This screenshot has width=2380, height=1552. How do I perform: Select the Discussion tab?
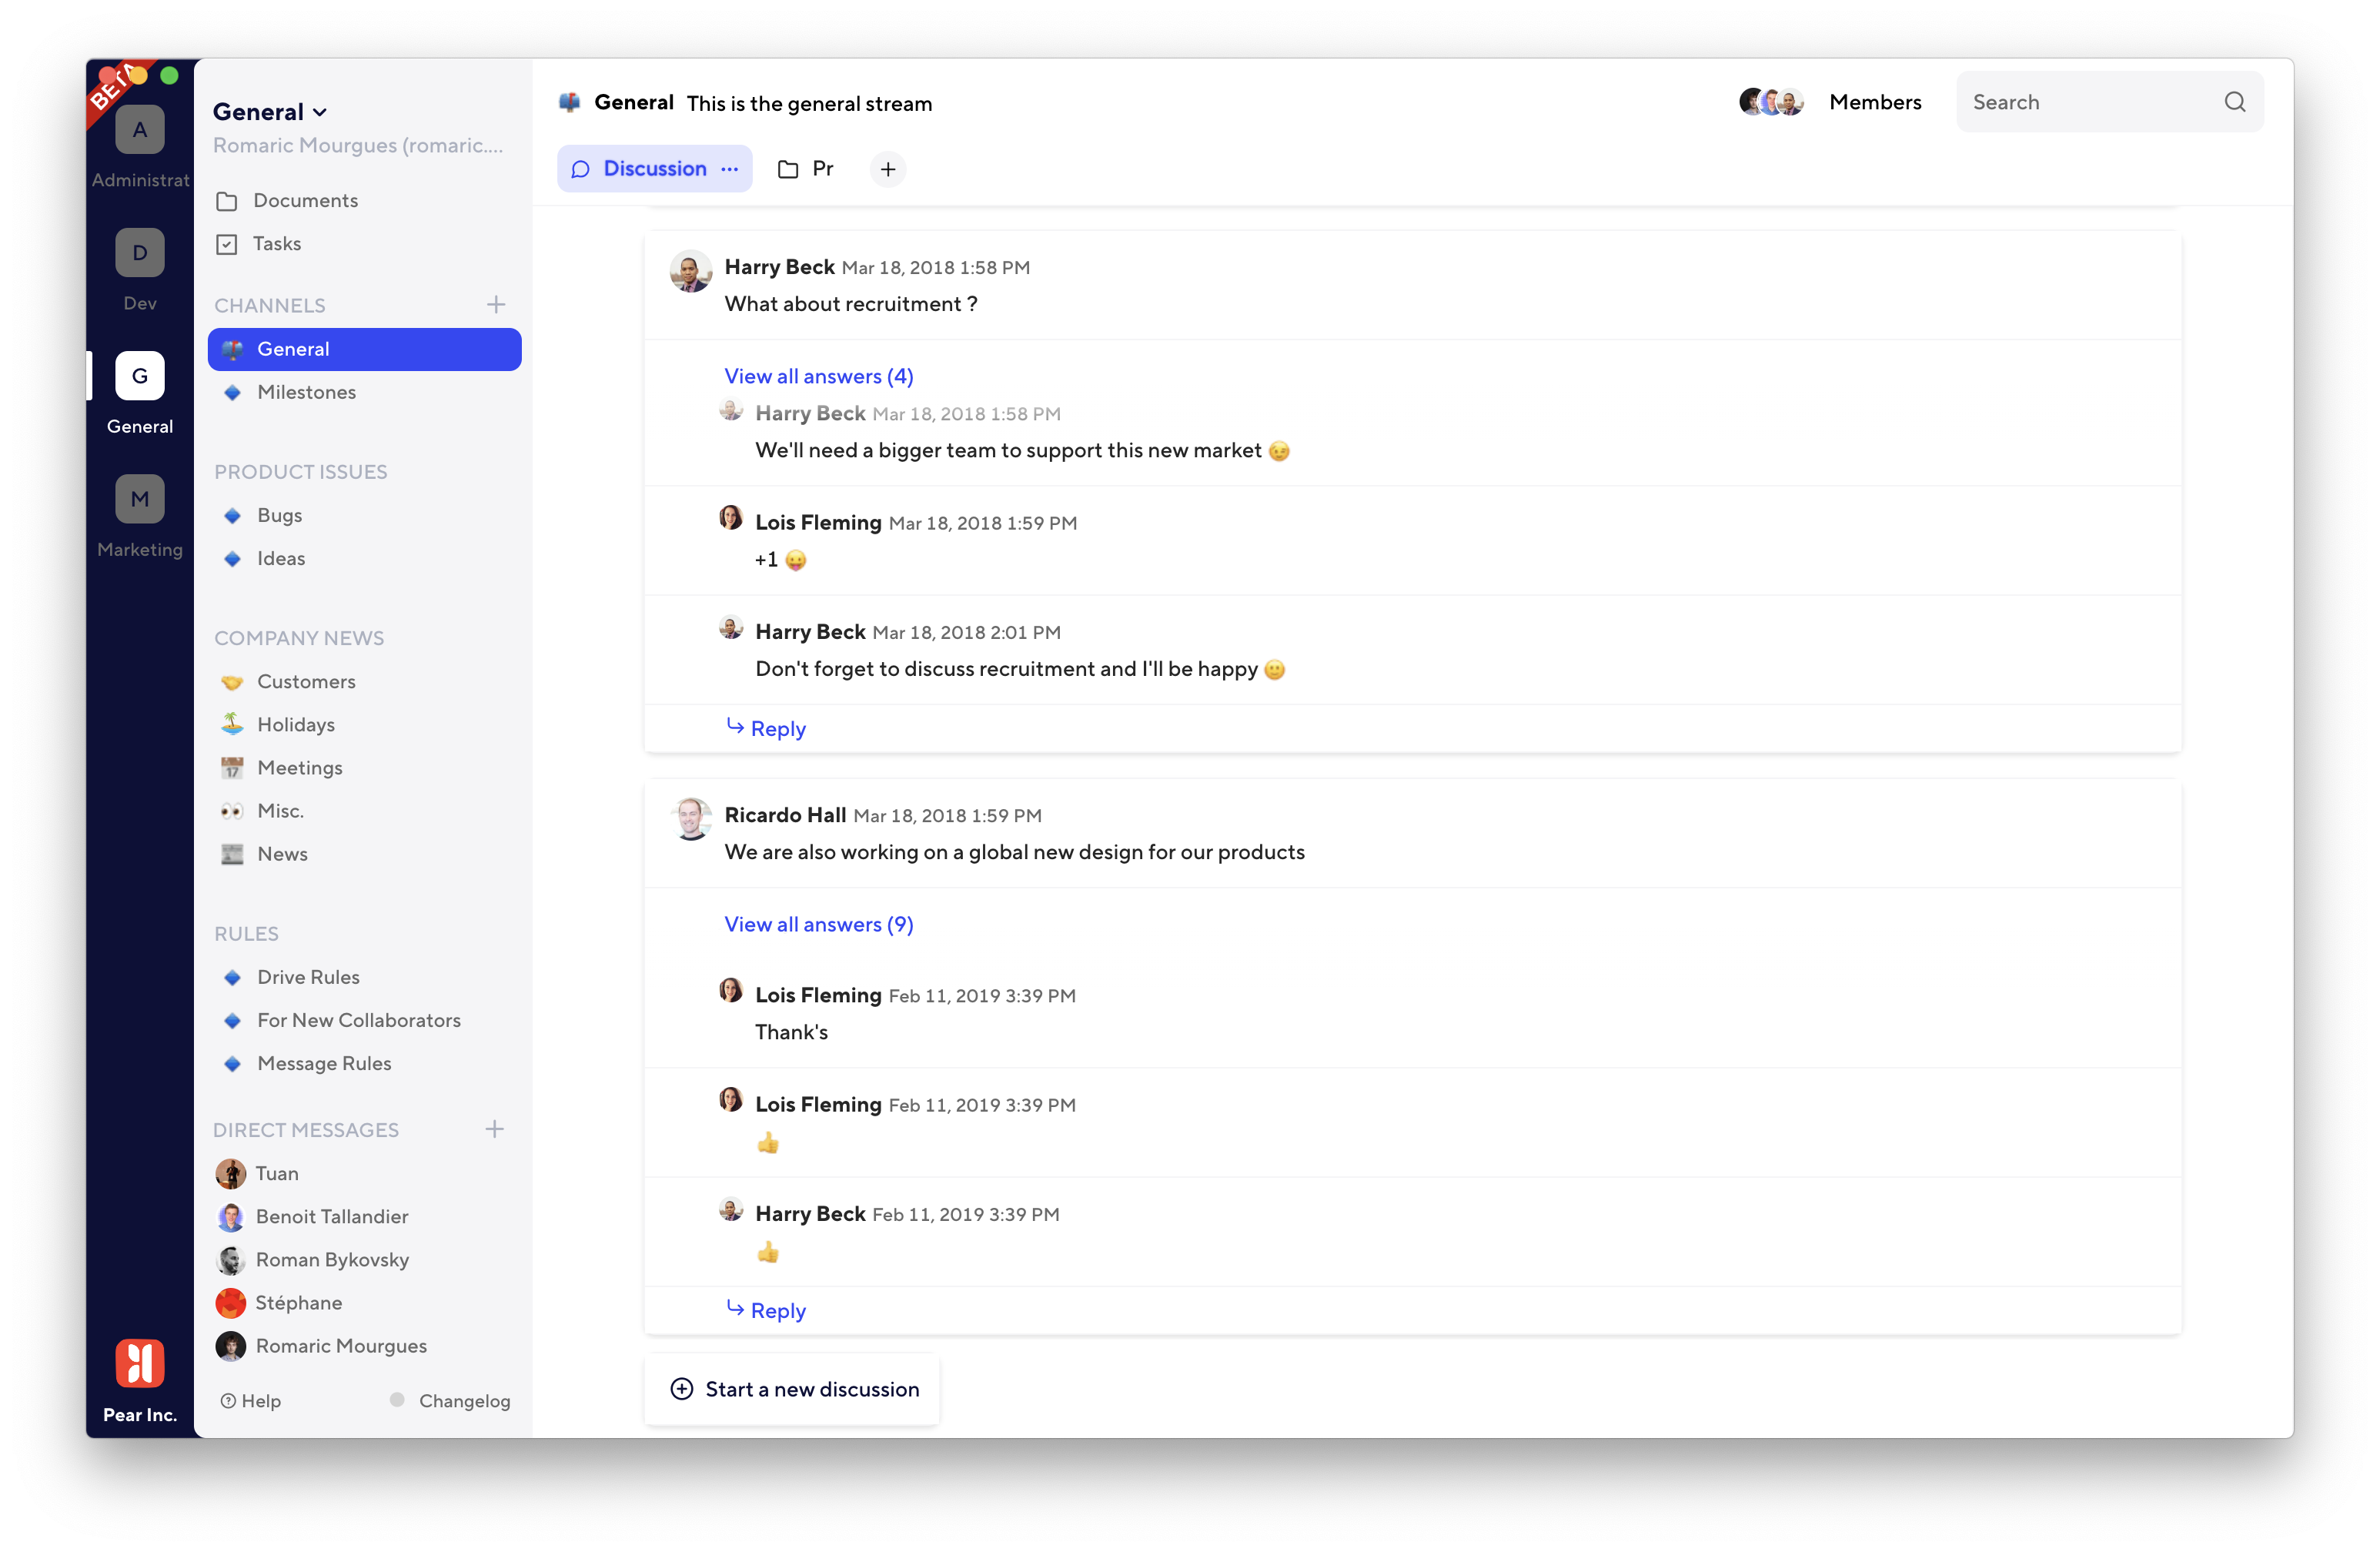click(x=640, y=168)
